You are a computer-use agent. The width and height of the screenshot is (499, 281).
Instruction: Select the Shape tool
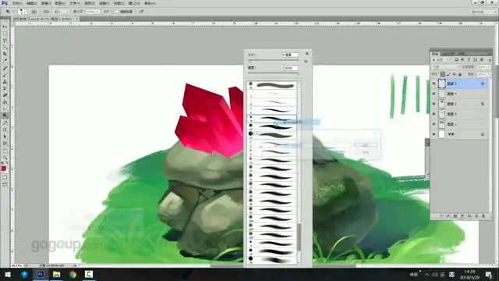tap(5, 144)
